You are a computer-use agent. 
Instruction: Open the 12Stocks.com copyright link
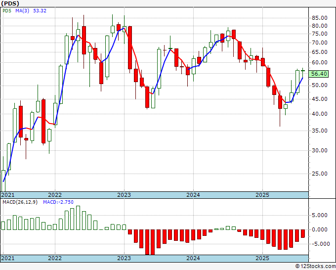tap(315, 267)
